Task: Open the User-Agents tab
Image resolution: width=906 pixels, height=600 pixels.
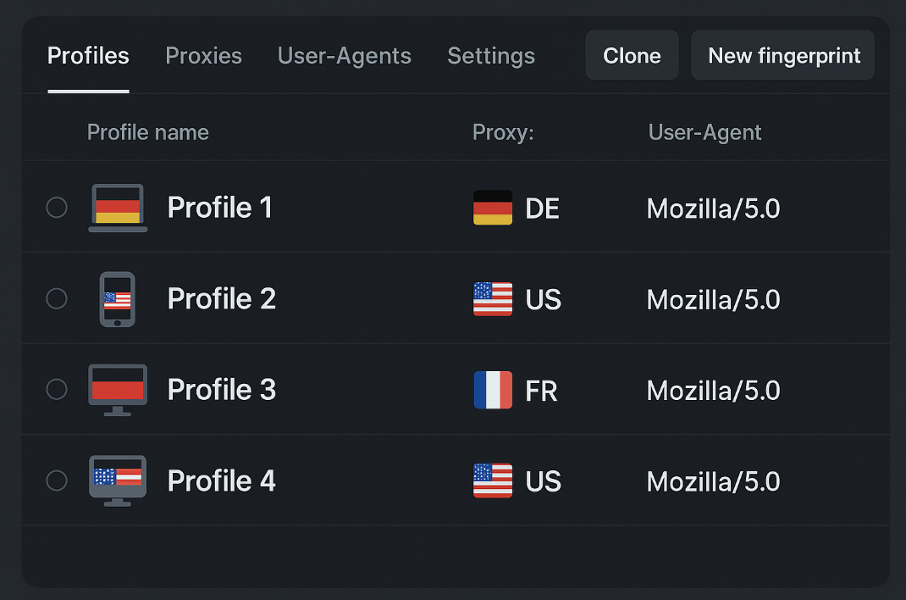Action: 344,56
